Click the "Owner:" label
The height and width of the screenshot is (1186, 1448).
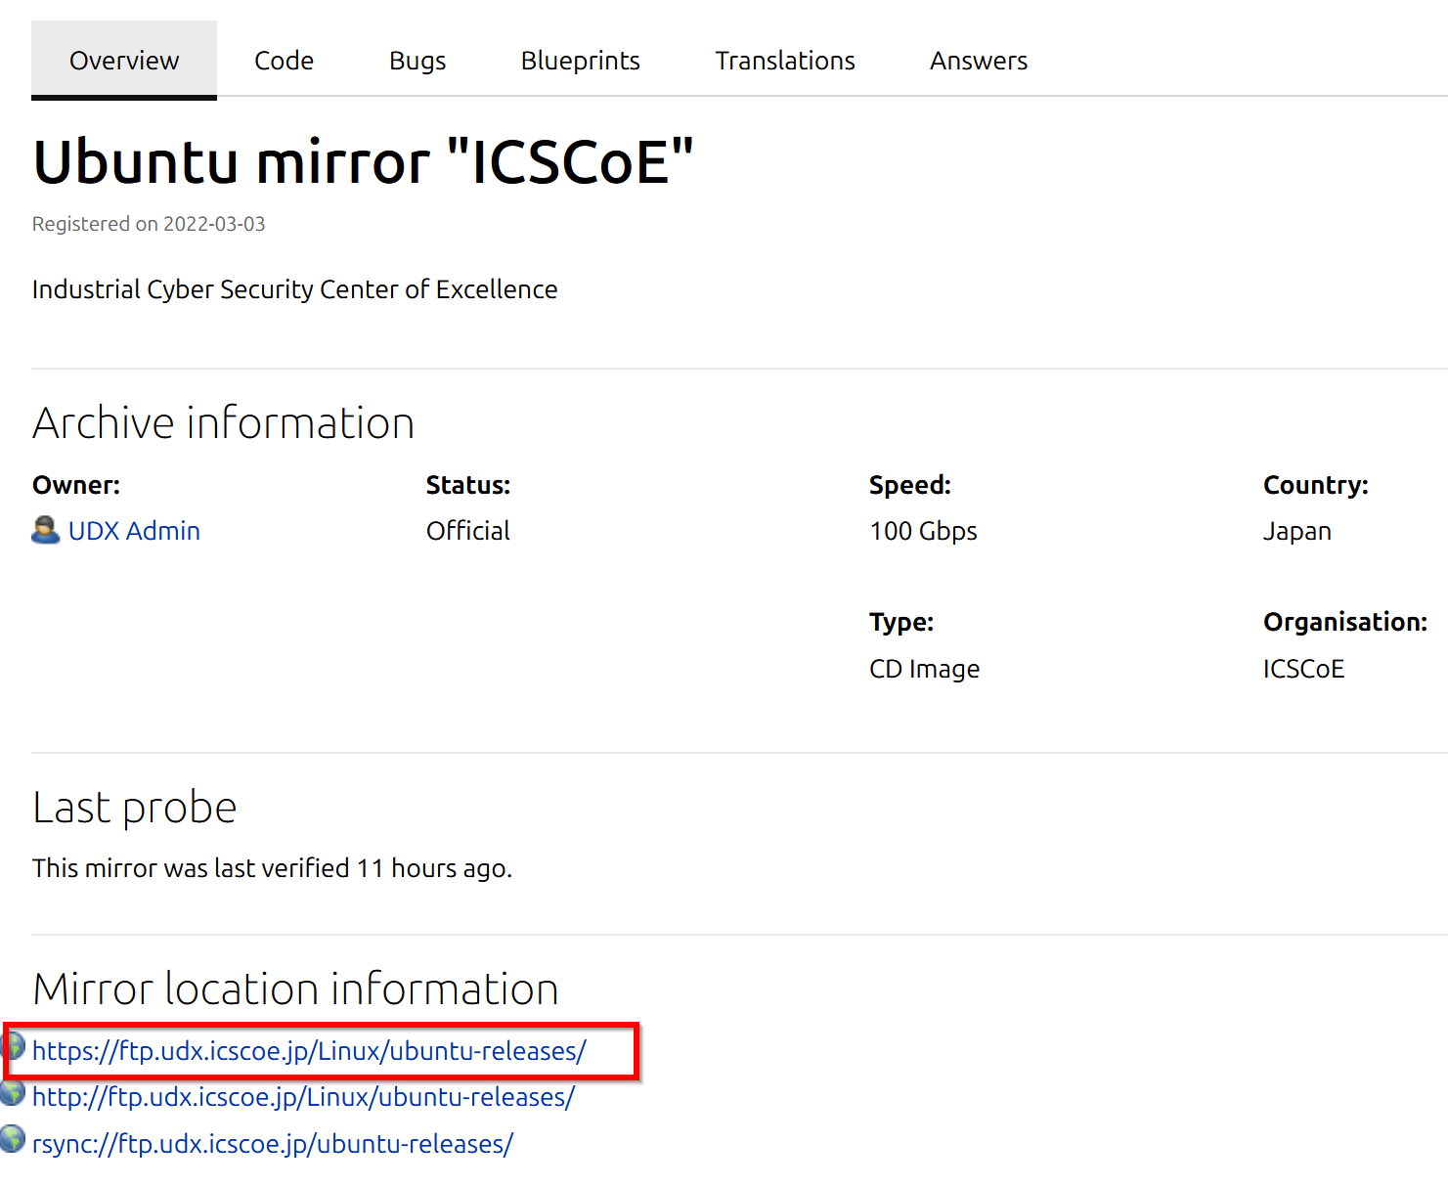(76, 485)
